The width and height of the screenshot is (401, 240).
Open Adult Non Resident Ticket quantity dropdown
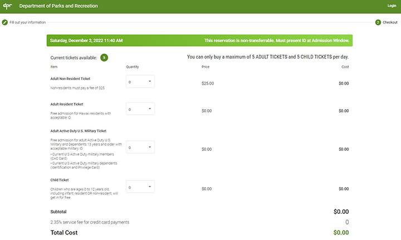point(140,81)
